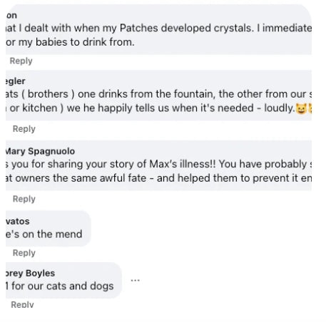Viewport: 326px width, 322px height.
Task: Open Mary Spagnuolo's profile name
Action: pos(40,151)
